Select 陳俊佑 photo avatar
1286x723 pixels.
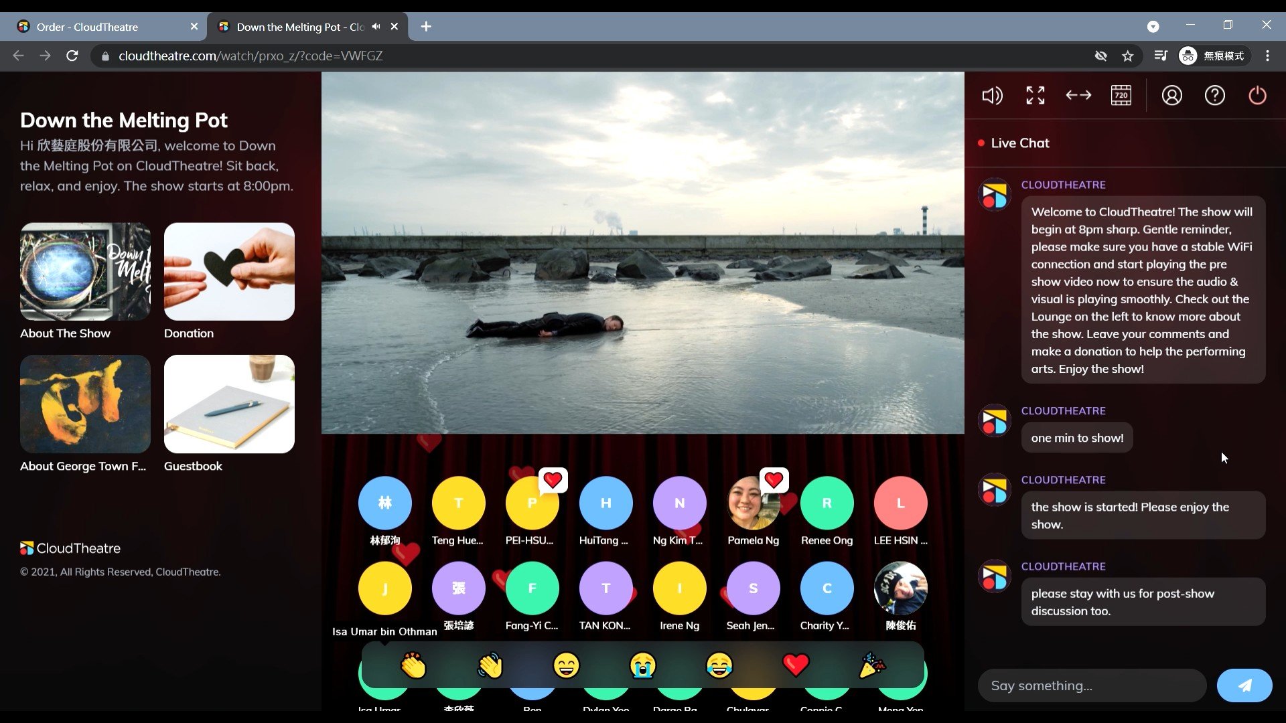point(901,588)
